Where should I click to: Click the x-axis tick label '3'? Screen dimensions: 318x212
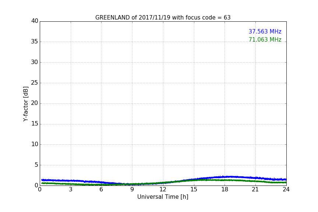point(71,190)
